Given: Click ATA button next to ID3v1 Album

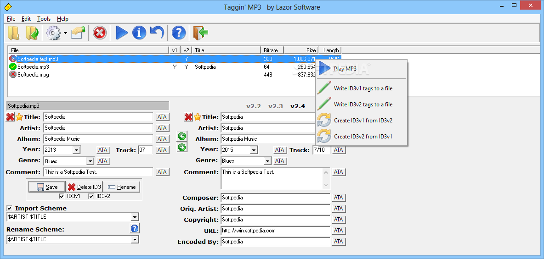Looking at the screenshot, I should (x=162, y=139).
